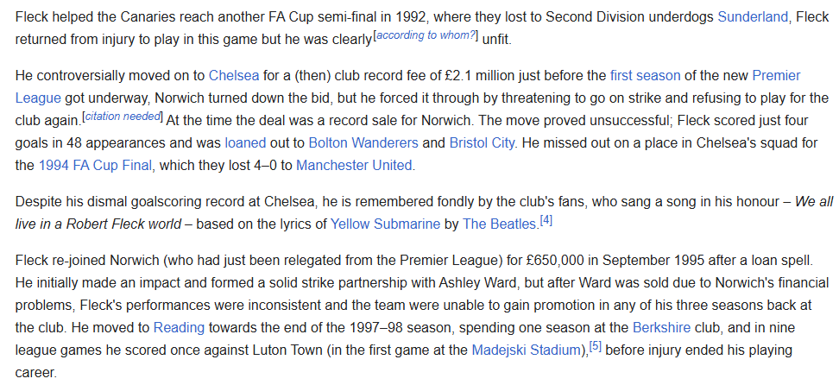
Task: Click the 'according to whom?' superscript
Action: [x=426, y=37]
